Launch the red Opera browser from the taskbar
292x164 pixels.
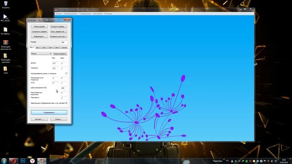pos(13,161)
